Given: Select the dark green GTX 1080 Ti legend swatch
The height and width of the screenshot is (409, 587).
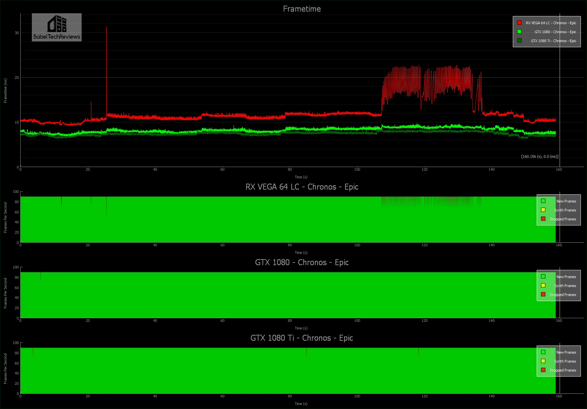Looking at the screenshot, I should pyautogui.click(x=519, y=41).
